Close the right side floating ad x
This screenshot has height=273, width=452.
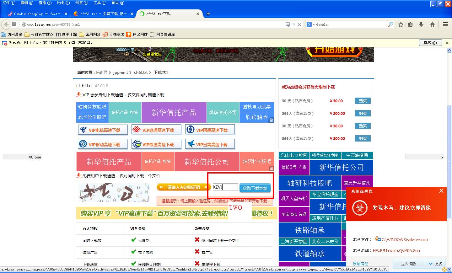tap(442, 157)
